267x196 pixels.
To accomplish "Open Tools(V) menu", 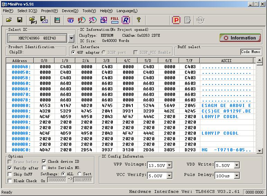I will (89, 11).
